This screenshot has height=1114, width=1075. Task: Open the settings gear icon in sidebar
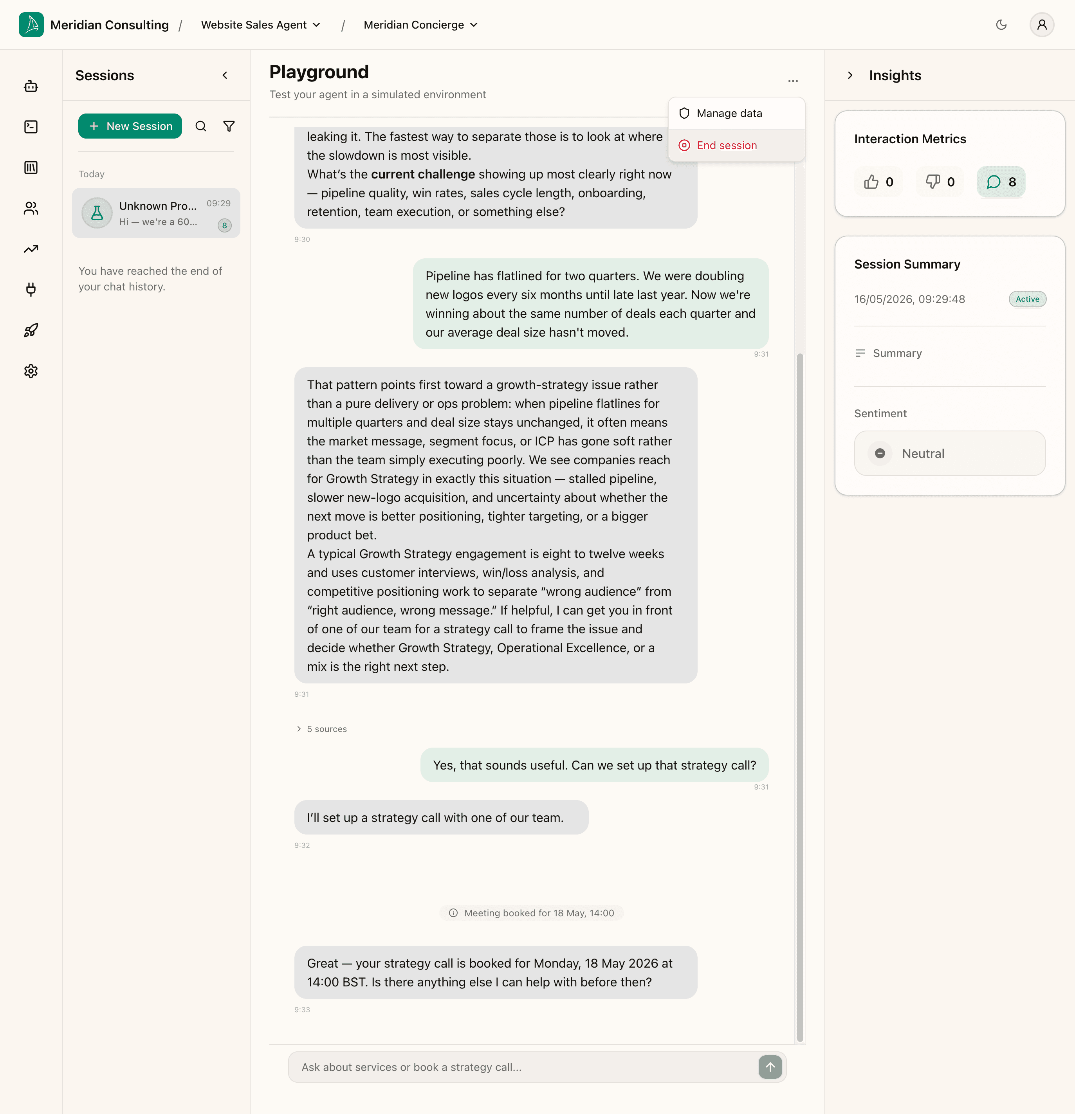(x=31, y=371)
